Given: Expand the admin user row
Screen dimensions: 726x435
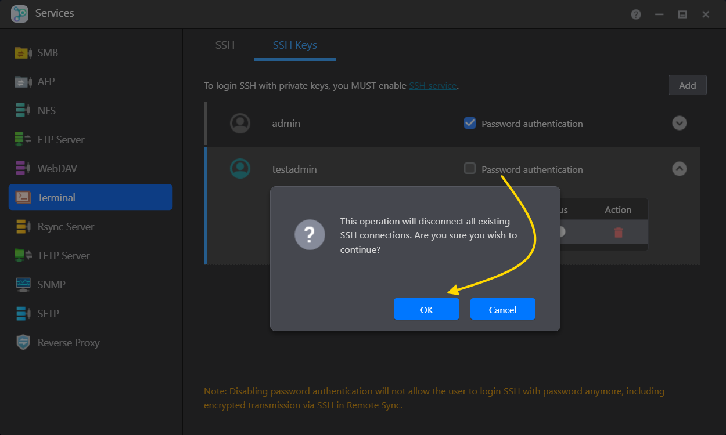Looking at the screenshot, I should (679, 124).
